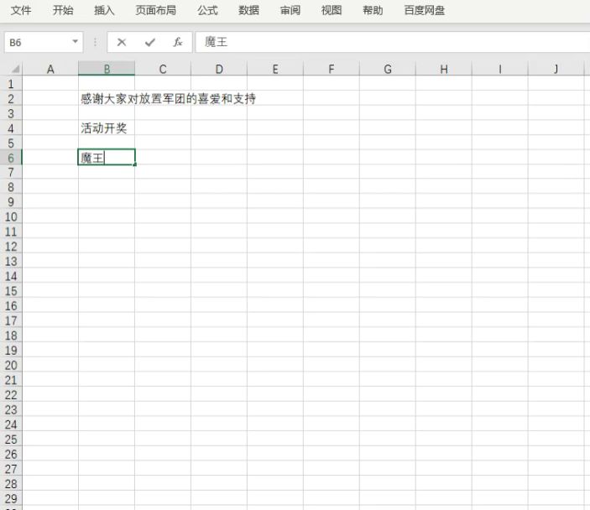Click the cancel entry X icon
Screen dimensions: 590x510
tap(122, 42)
